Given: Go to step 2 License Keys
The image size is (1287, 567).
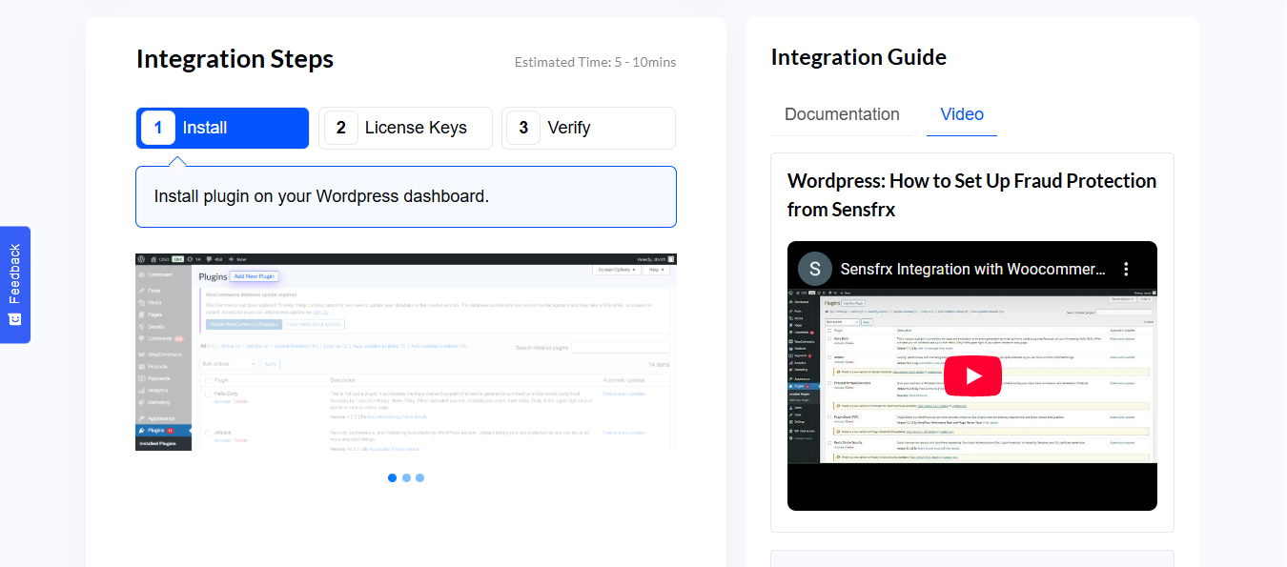Looking at the screenshot, I should (x=406, y=128).
